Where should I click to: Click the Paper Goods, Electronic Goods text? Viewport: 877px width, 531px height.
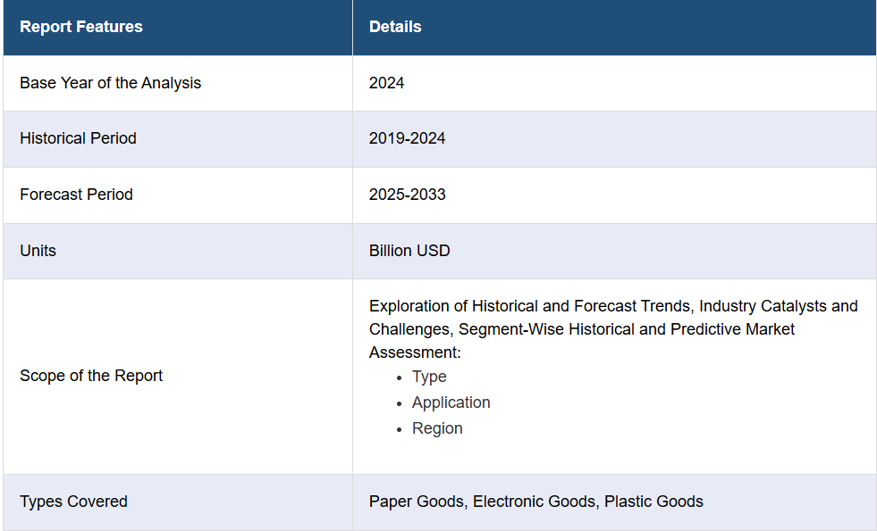[x=482, y=502]
